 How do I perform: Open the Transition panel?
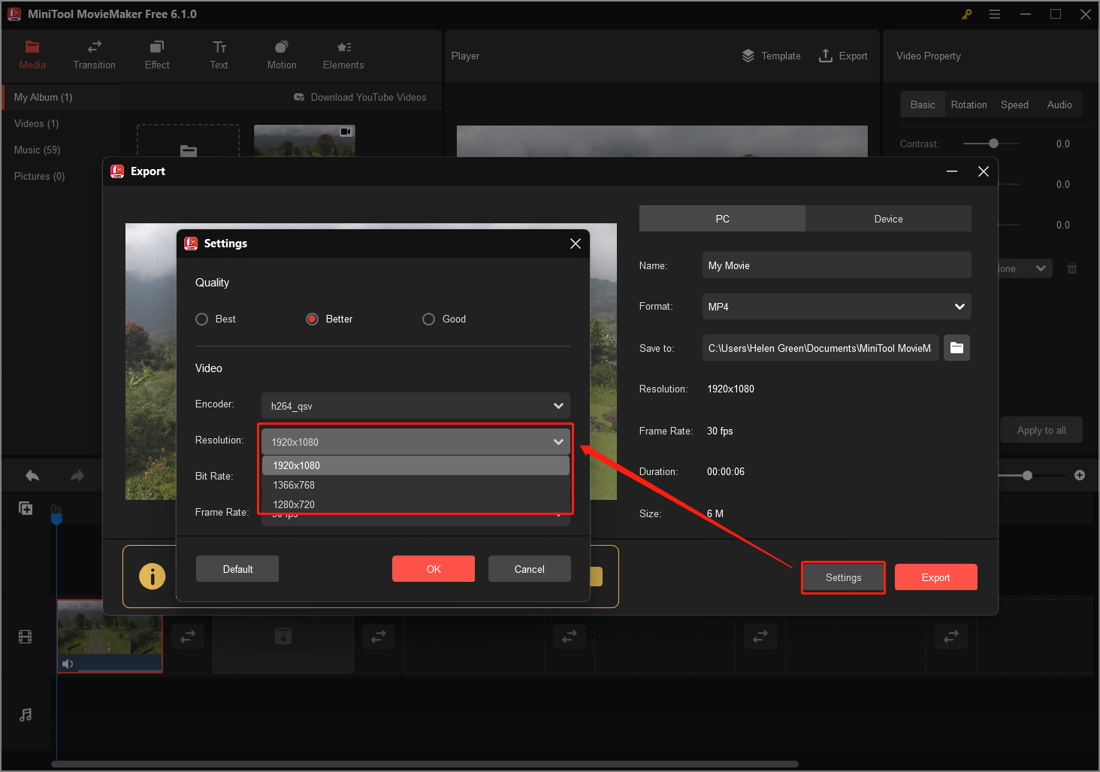tap(93, 55)
